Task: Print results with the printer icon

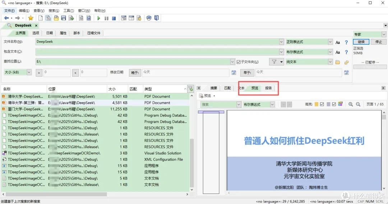Action: [149, 18]
